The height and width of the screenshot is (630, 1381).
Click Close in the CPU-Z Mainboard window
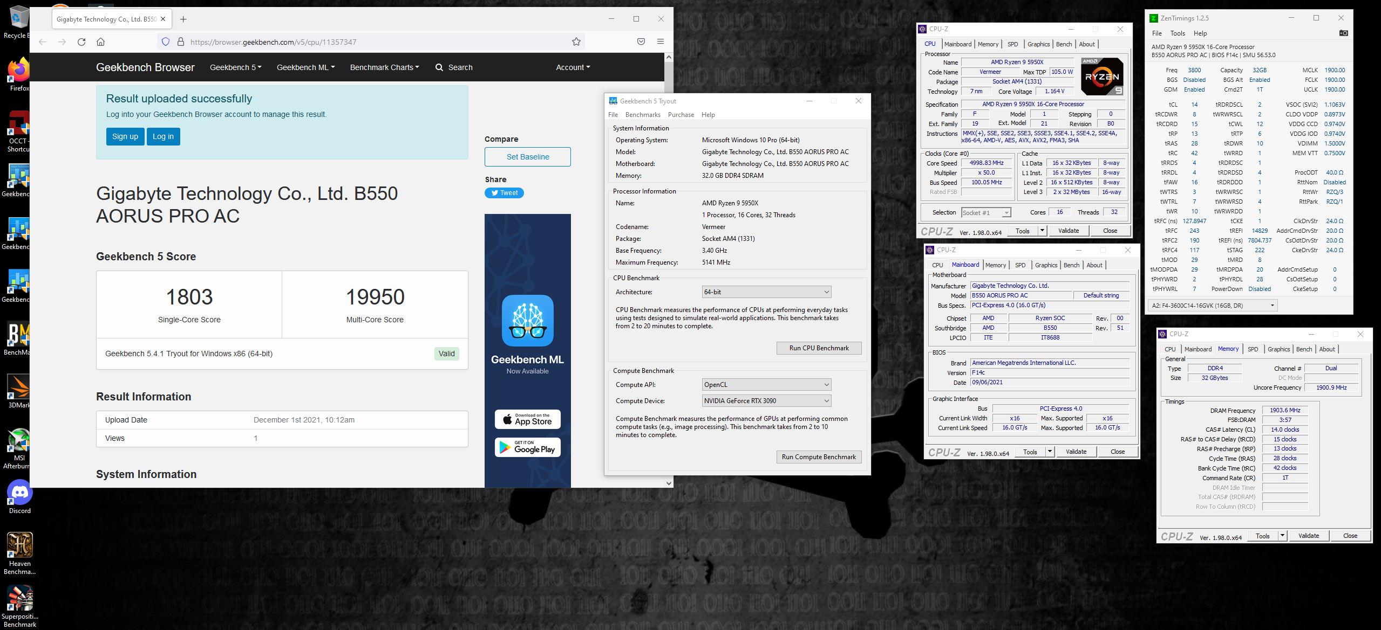[1117, 452]
